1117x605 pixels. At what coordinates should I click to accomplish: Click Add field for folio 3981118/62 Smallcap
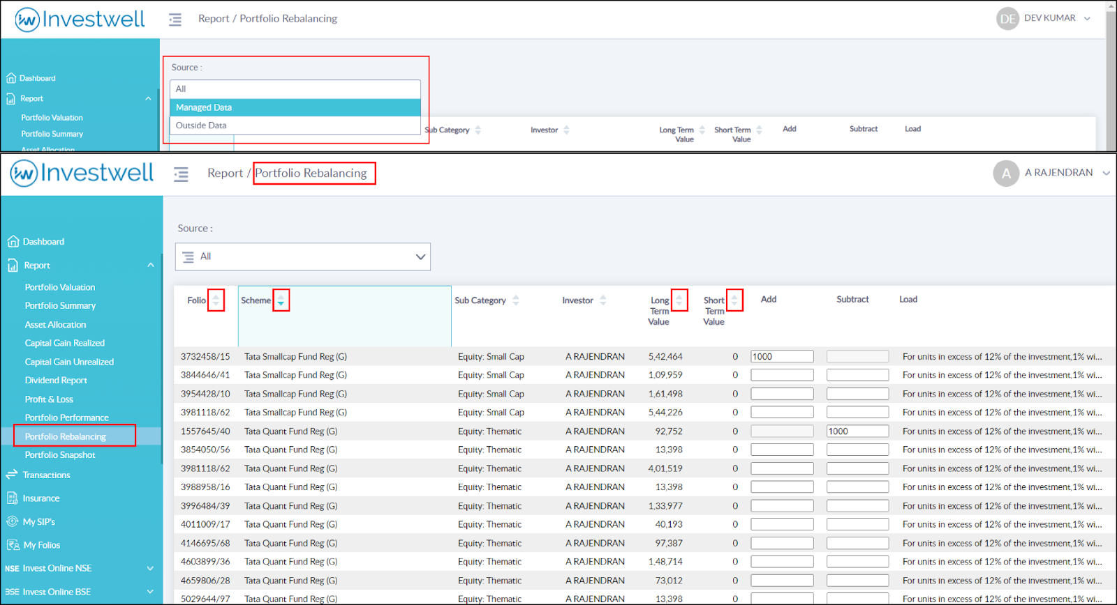click(x=782, y=413)
